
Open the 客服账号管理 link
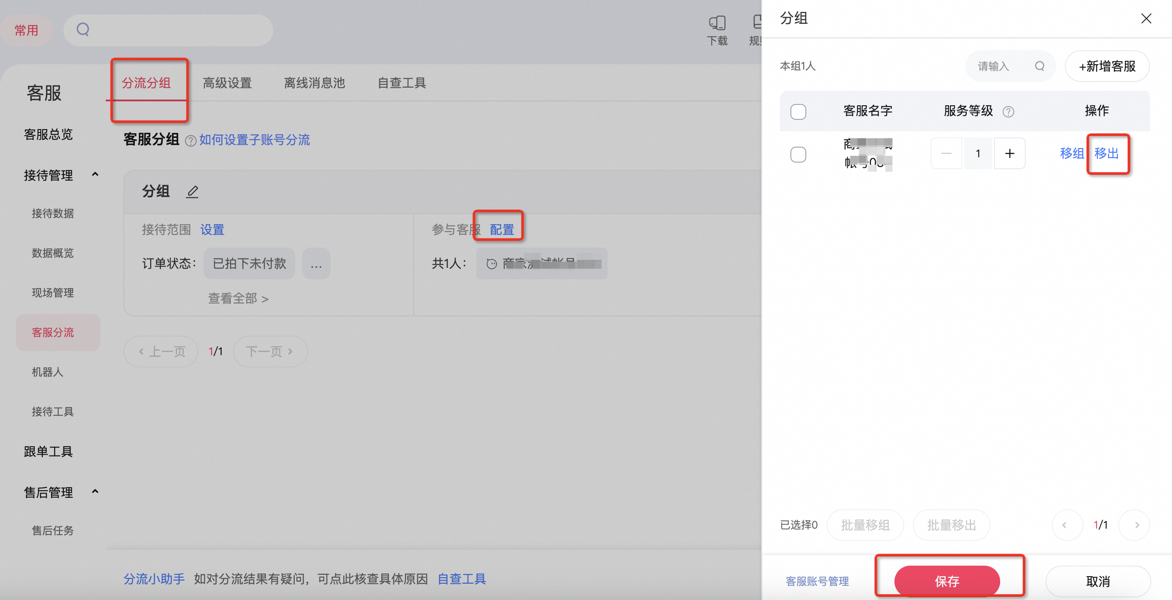(x=817, y=581)
